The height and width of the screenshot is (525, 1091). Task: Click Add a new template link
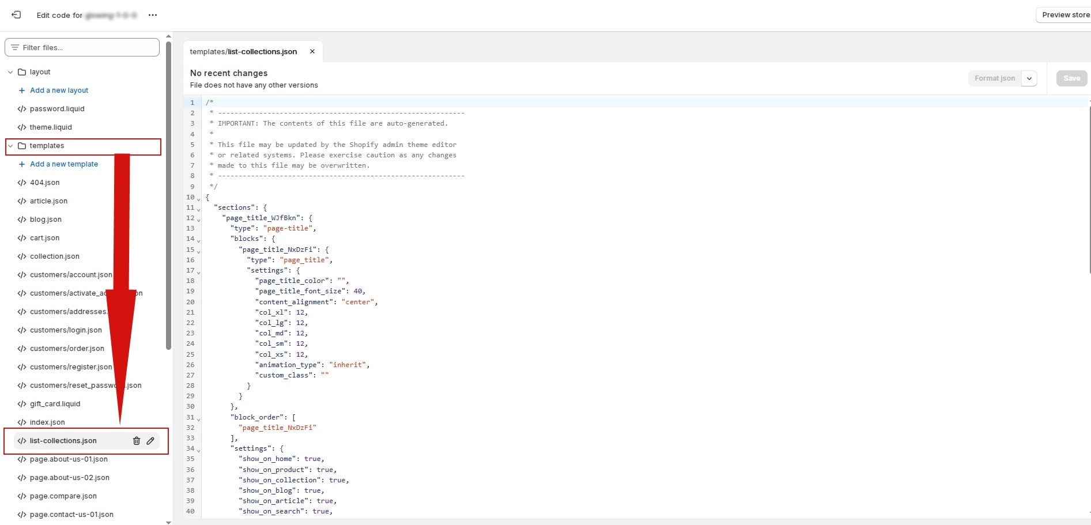pyautogui.click(x=64, y=164)
